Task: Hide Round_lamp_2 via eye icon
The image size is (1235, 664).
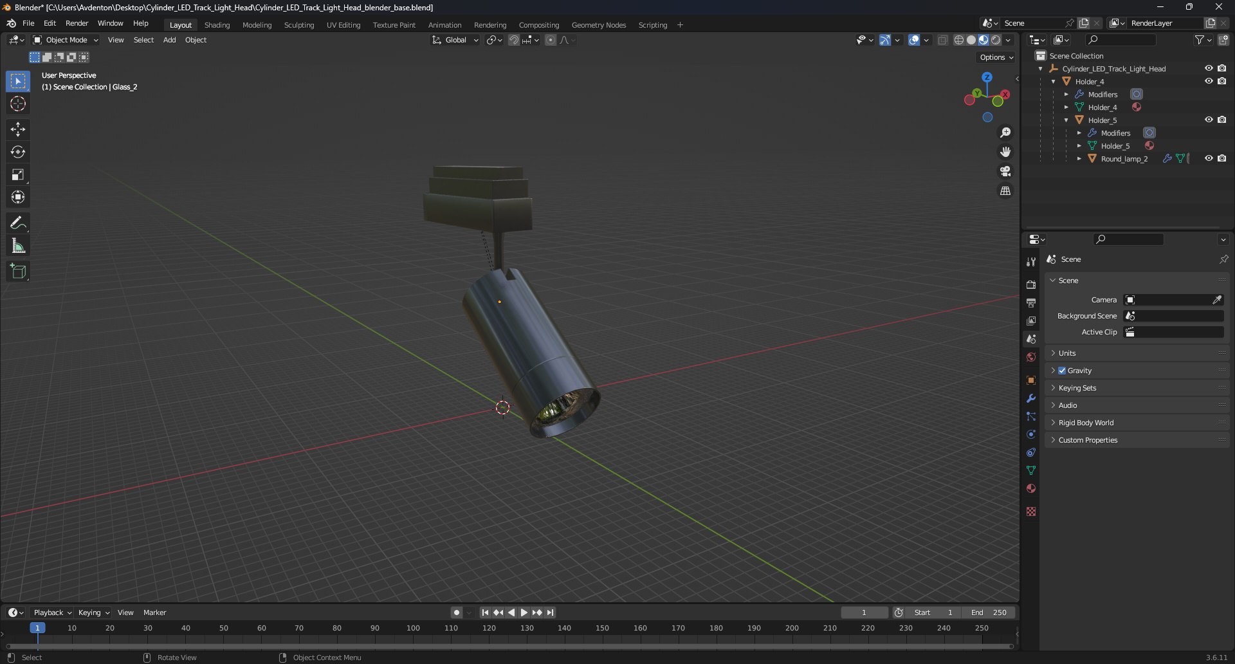Action: tap(1209, 158)
